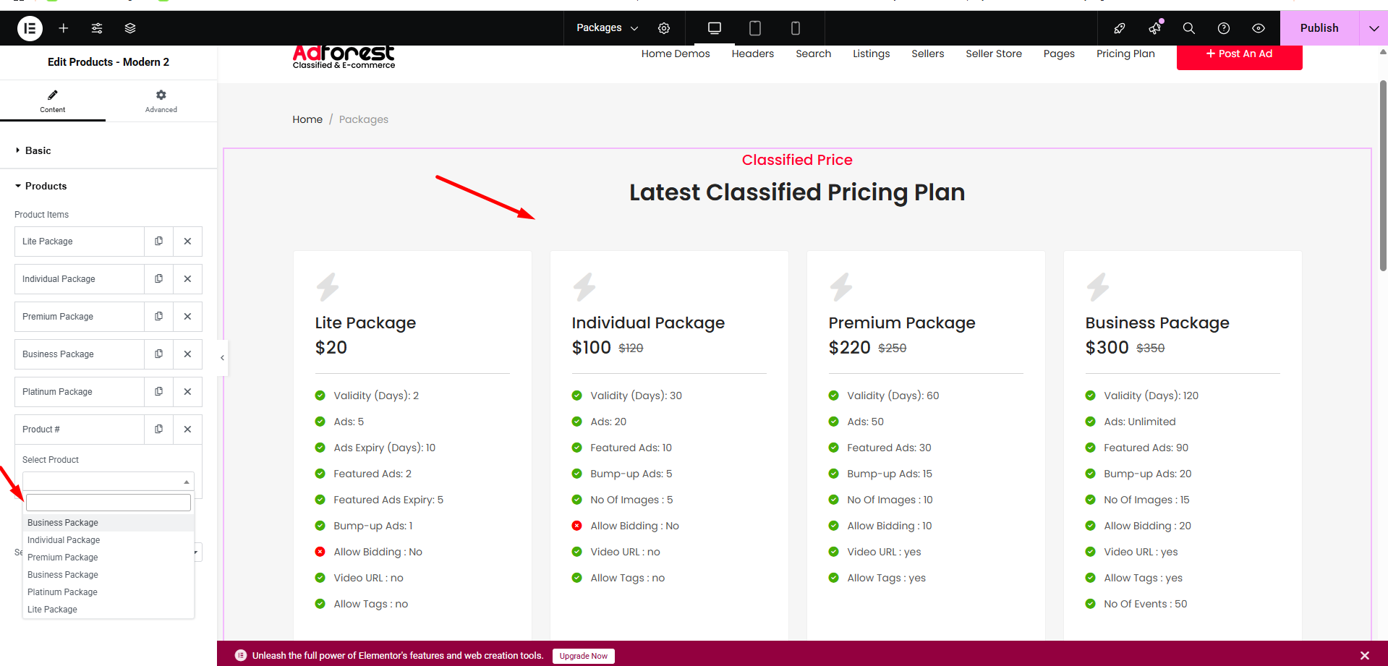
Task: Remove the Product # item
Action: pos(187,430)
